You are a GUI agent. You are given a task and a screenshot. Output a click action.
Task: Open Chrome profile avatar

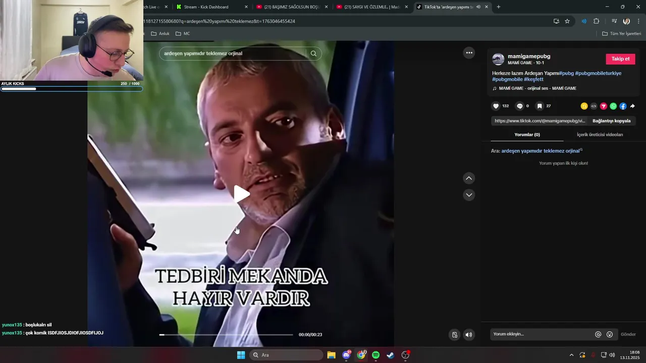click(x=626, y=21)
